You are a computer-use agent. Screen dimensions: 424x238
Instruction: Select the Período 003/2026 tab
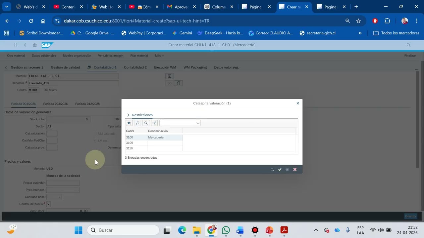(55, 104)
